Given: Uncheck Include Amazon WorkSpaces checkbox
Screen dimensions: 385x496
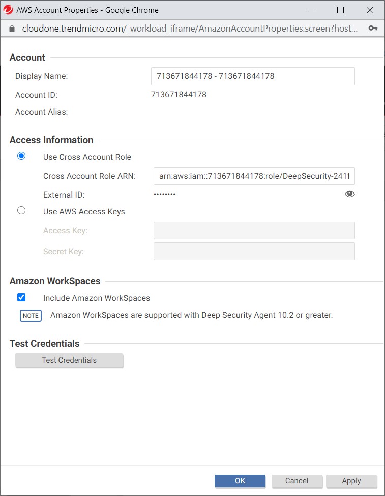Looking at the screenshot, I should point(21,297).
